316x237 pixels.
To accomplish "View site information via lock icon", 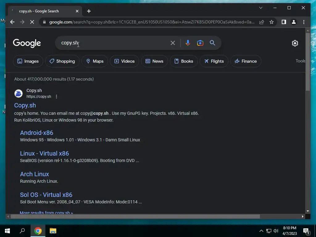I will coord(44,22).
